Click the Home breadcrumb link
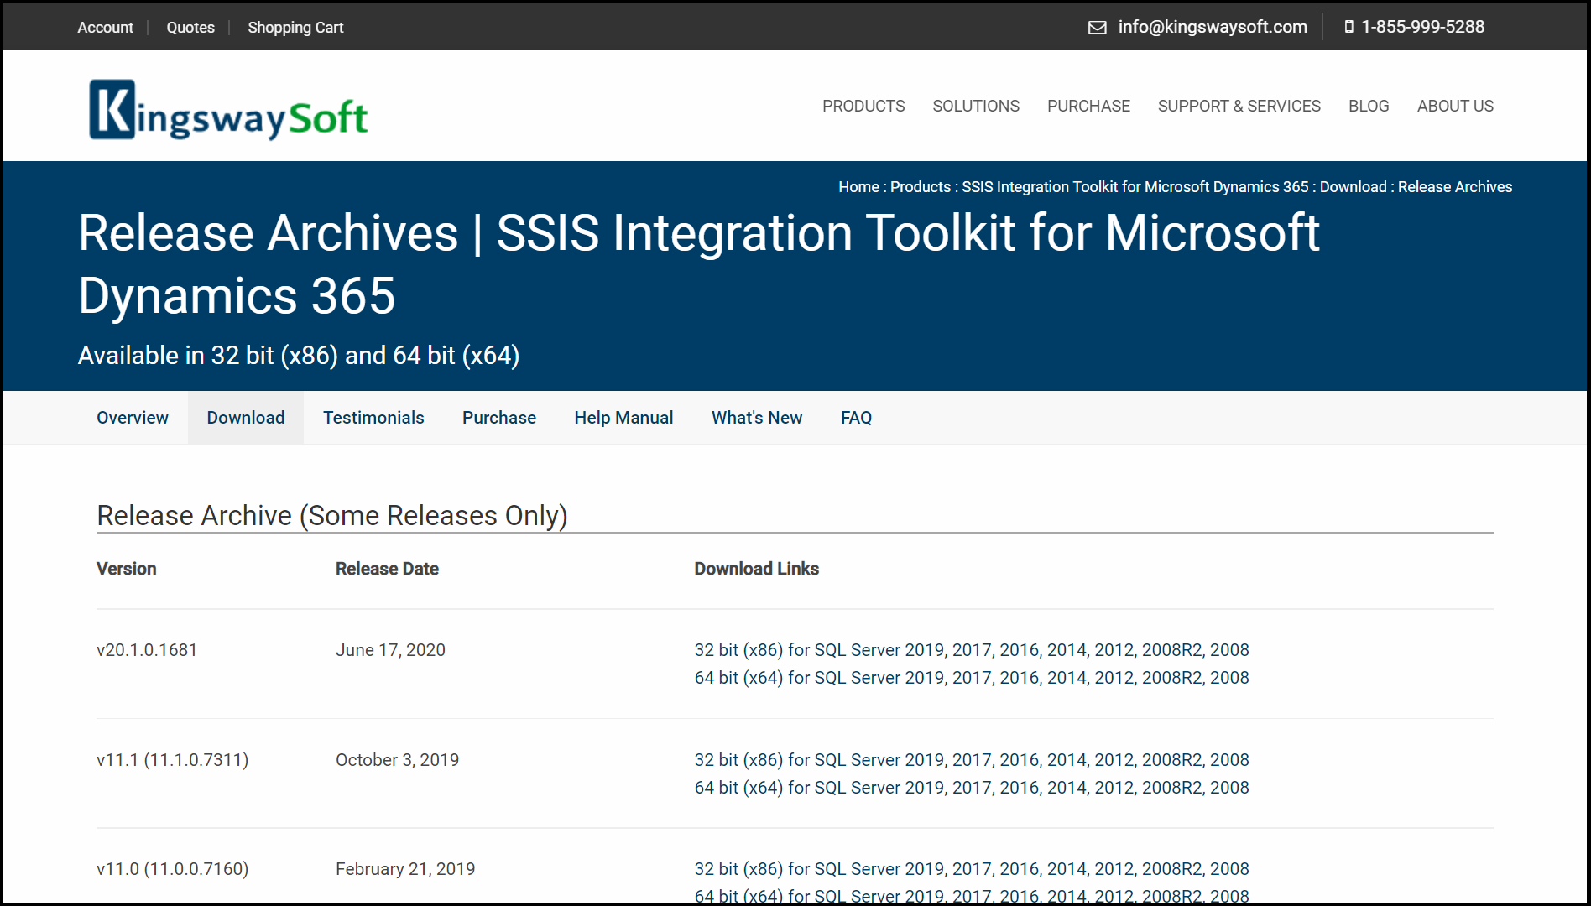Viewport: 1591px width, 906px height. pyautogui.click(x=858, y=187)
